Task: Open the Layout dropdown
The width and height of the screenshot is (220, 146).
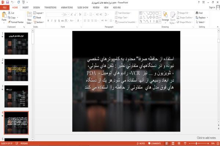Action: click(38, 13)
